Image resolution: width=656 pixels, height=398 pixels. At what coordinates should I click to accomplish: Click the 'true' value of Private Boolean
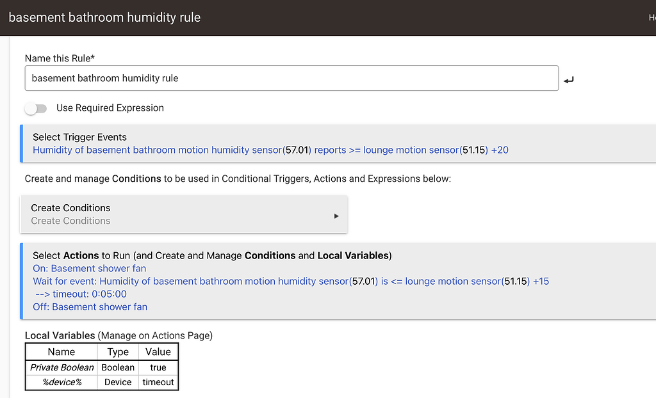tap(158, 367)
